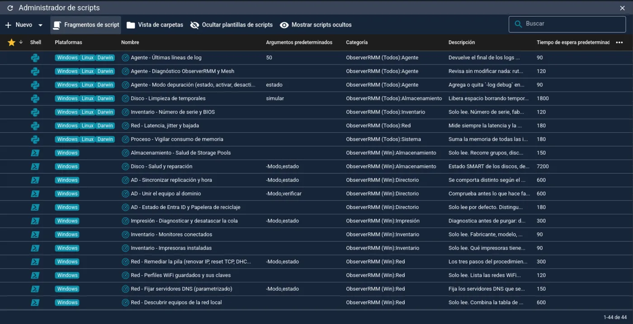Click template badge icon of Proceso - Vigilar consumo de memoria

tap(126, 139)
